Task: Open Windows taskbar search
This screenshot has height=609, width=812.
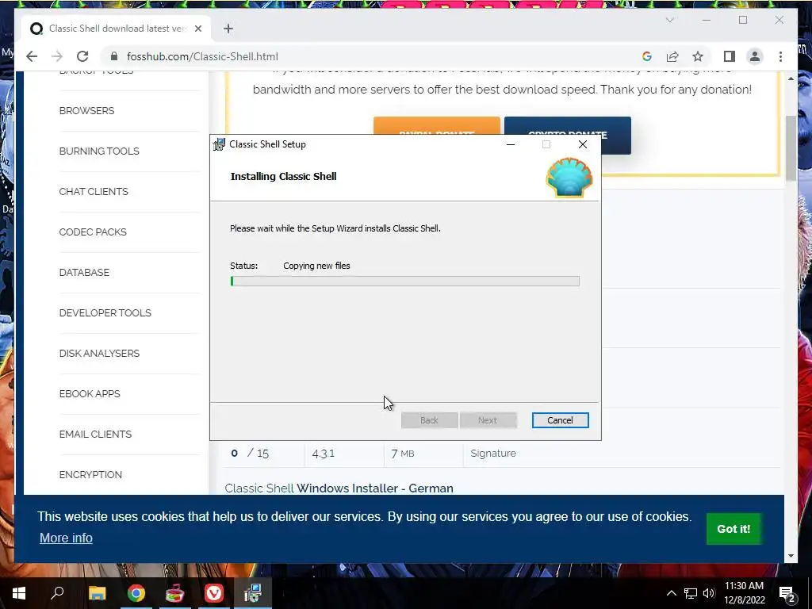Action: pyautogui.click(x=57, y=593)
